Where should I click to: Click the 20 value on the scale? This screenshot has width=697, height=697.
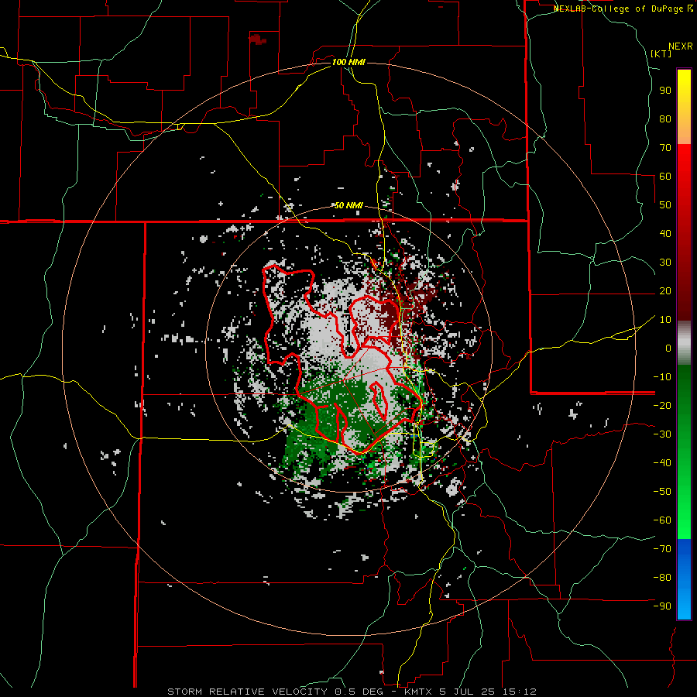coord(665,290)
